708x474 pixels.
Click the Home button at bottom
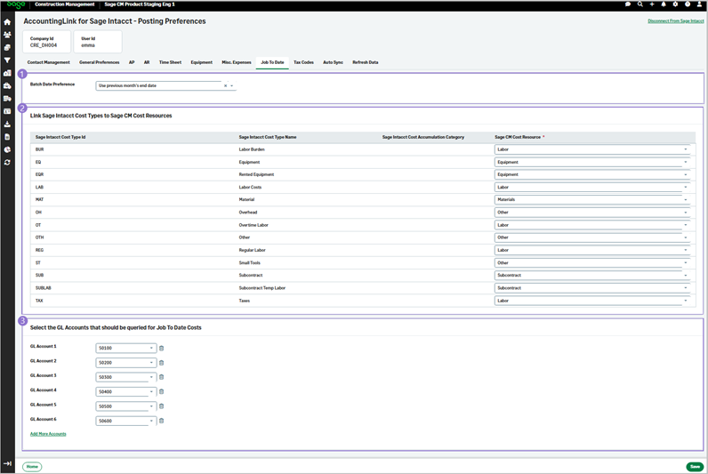click(32, 467)
